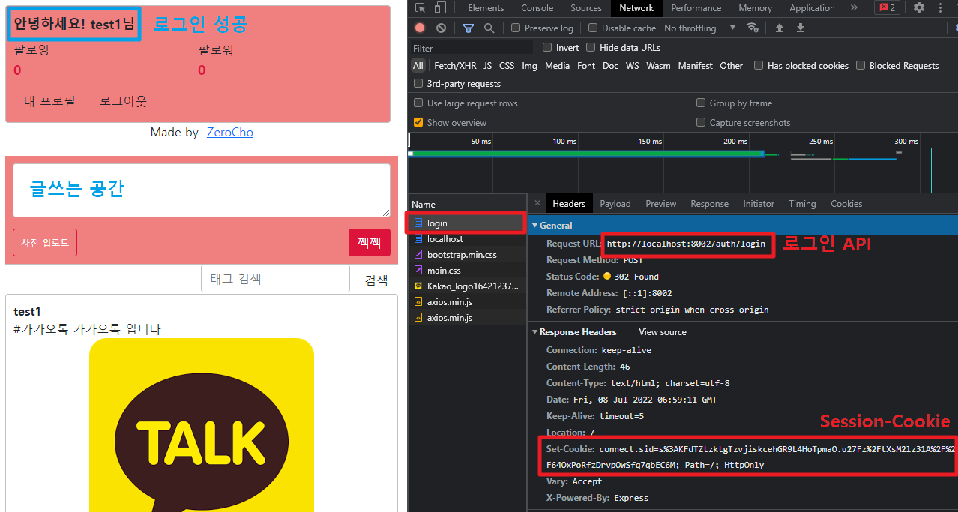Click the 짹짹 post button
The height and width of the screenshot is (512, 958).
(x=370, y=243)
